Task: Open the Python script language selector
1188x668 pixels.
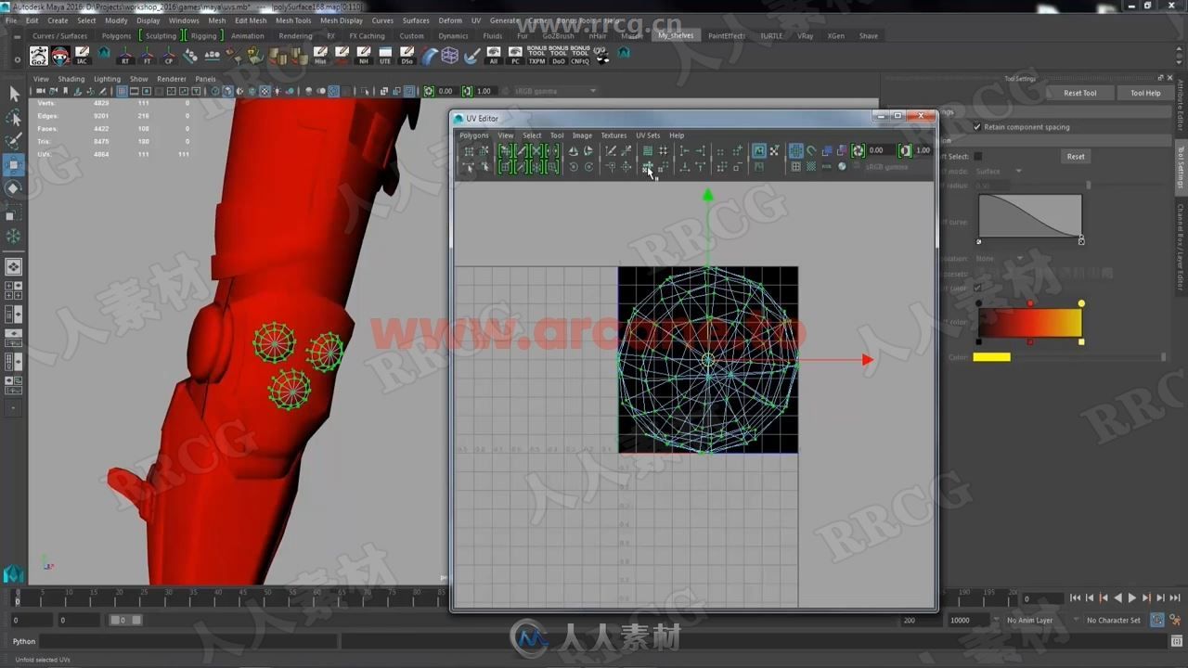Action: pos(24,641)
